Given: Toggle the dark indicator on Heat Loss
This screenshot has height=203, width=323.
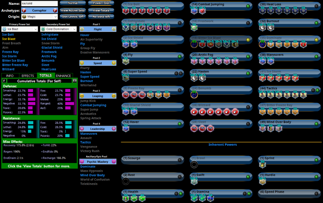Looking at the screenshot, I should click(x=316, y=6).
